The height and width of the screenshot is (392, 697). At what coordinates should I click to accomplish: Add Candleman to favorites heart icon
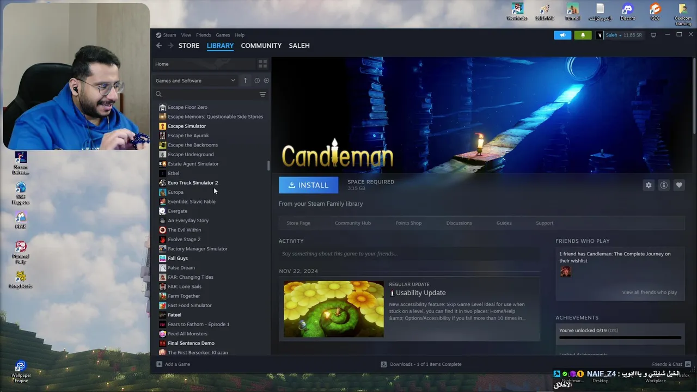[679, 185]
